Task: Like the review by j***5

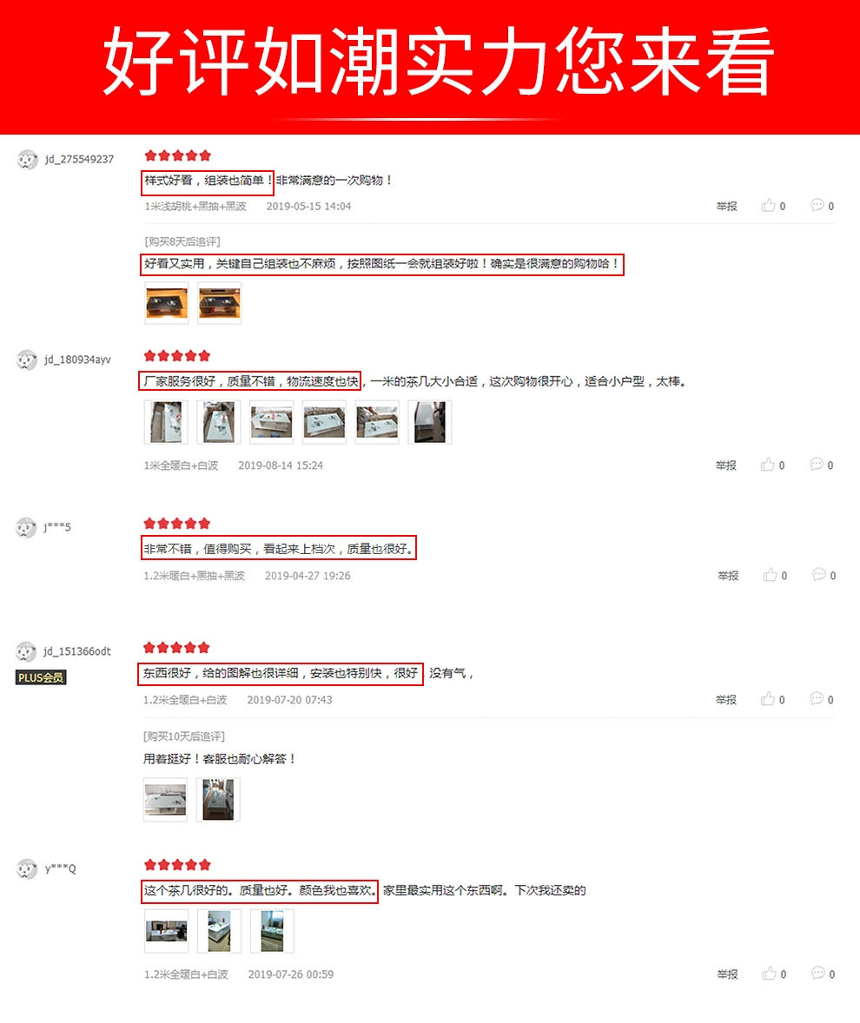Action: pyautogui.click(x=775, y=576)
